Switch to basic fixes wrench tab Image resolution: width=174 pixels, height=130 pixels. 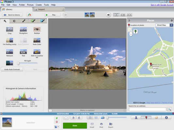pos(5,21)
